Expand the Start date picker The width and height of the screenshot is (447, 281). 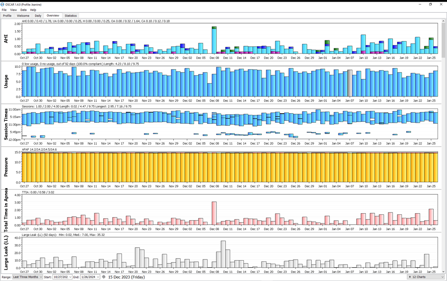click(x=70, y=277)
